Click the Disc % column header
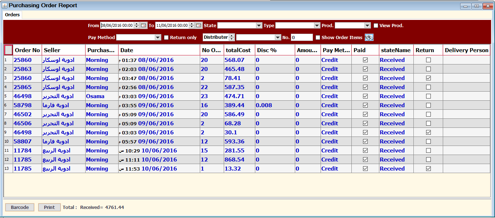This screenshot has height=218, width=495. 275,50
